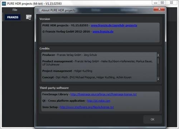
Task: Maximize the PURE HDR projects main window
Action: (x=162, y=3)
